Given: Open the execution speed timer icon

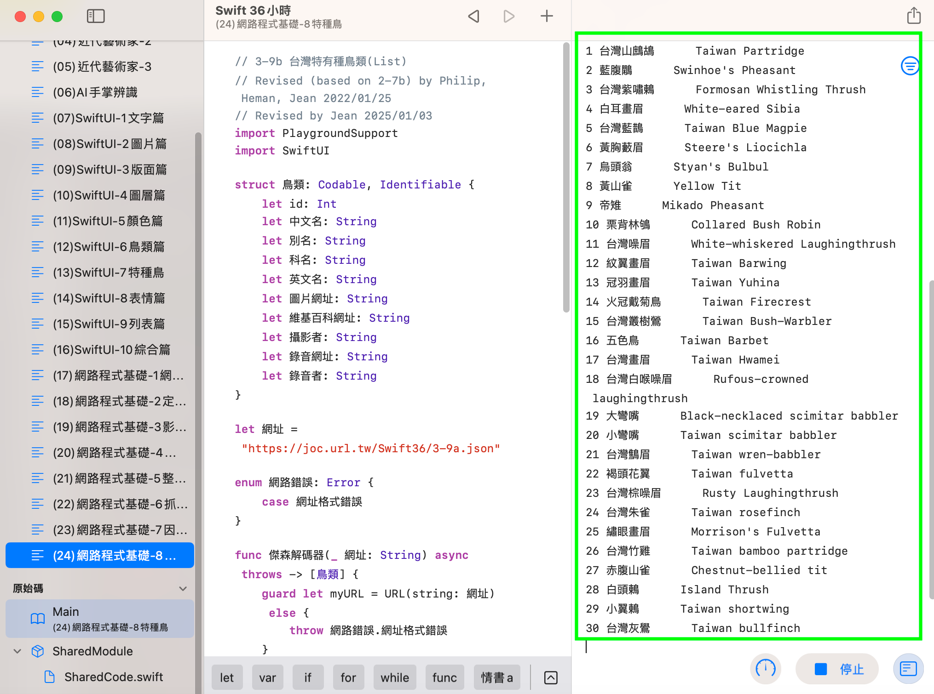Looking at the screenshot, I should (x=766, y=669).
